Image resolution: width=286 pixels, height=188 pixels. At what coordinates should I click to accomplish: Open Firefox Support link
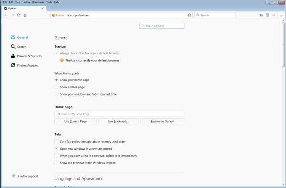[28, 176]
